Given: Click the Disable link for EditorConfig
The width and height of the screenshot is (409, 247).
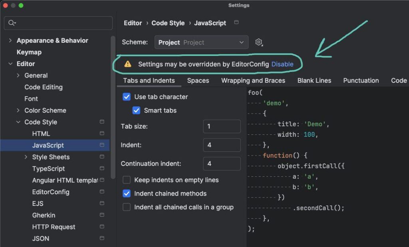Looking at the screenshot, I should pyautogui.click(x=282, y=64).
